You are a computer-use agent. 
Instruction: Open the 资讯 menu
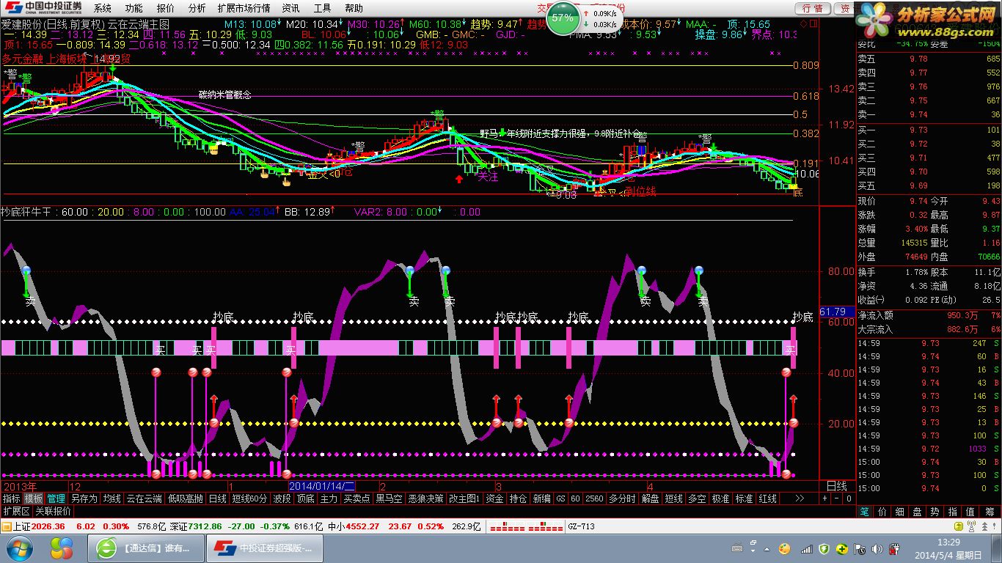click(291, 8)
